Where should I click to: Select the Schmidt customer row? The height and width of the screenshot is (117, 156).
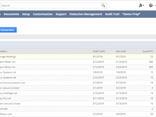tap(78, 109)
